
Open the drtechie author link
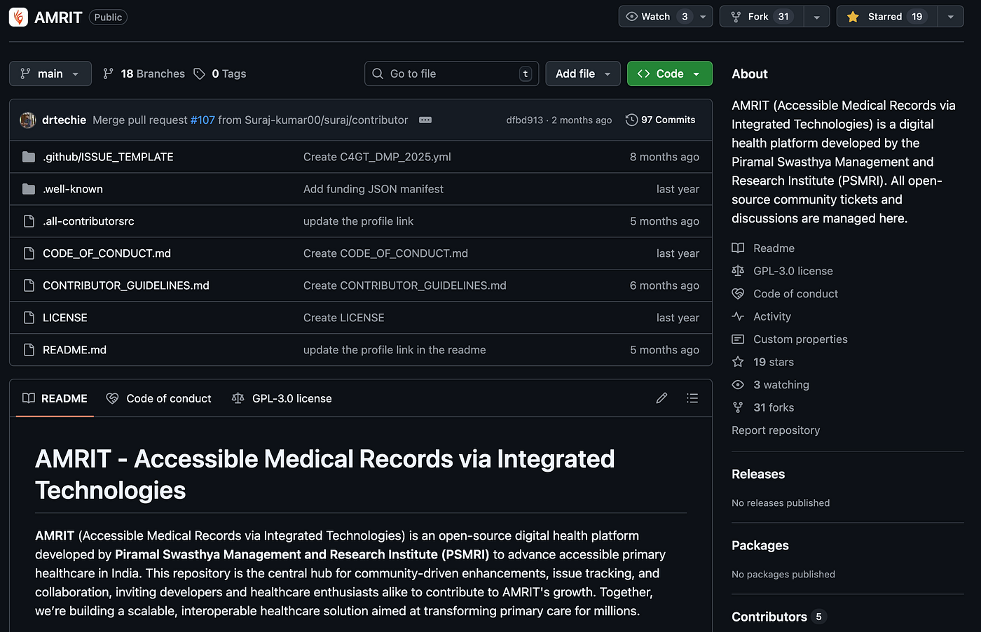point(64,120)
